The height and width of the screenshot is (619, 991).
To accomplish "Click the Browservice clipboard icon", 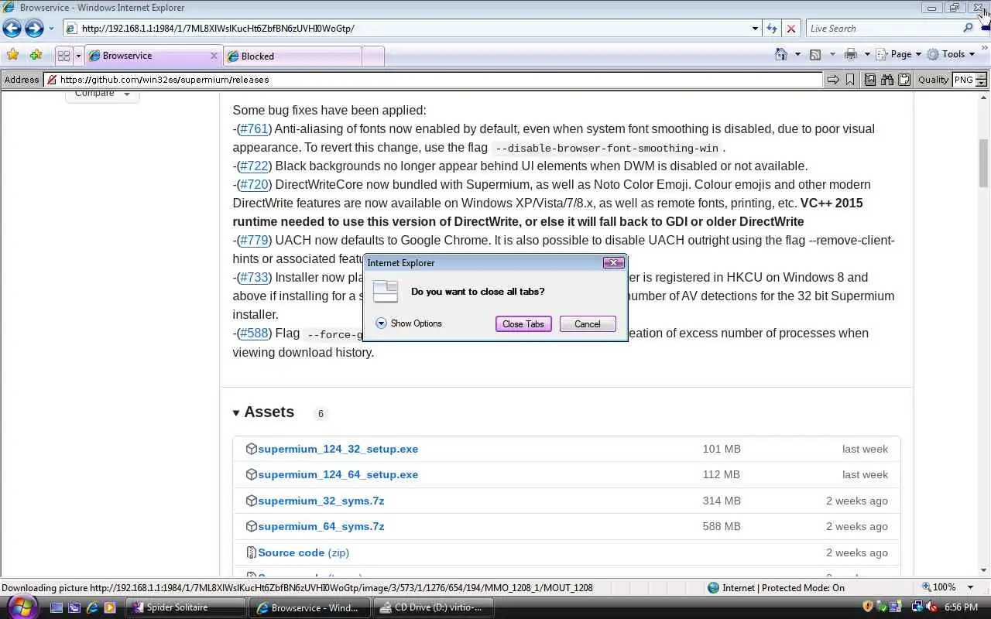I will point(903,80).
